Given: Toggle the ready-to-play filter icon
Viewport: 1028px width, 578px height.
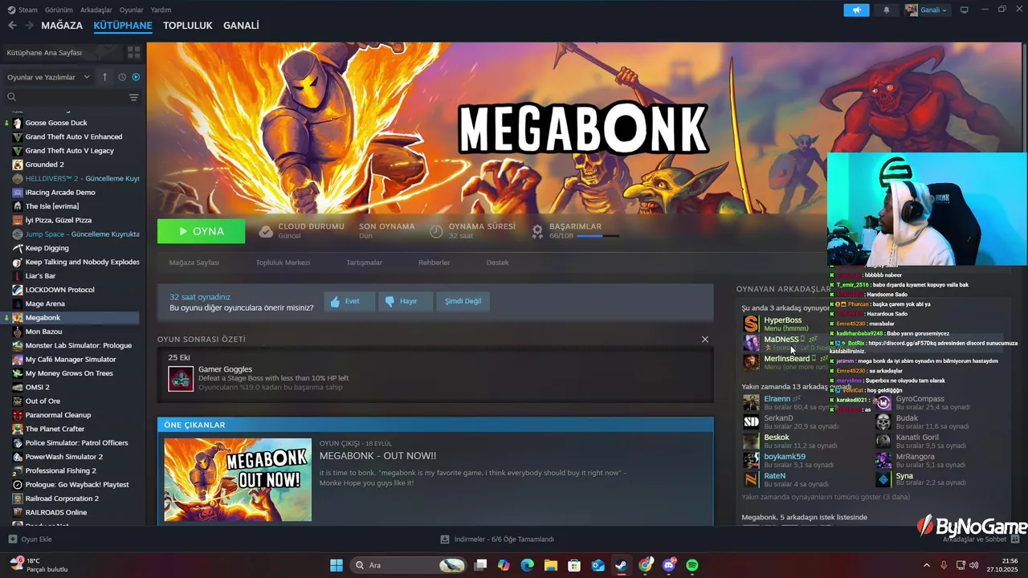Looking at the screenshot, I should pos(135,77).
